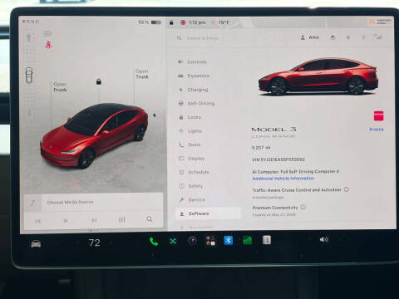Tap the VIN text line
The height and width of the screenshot is (299, 399).
point(278,159)
